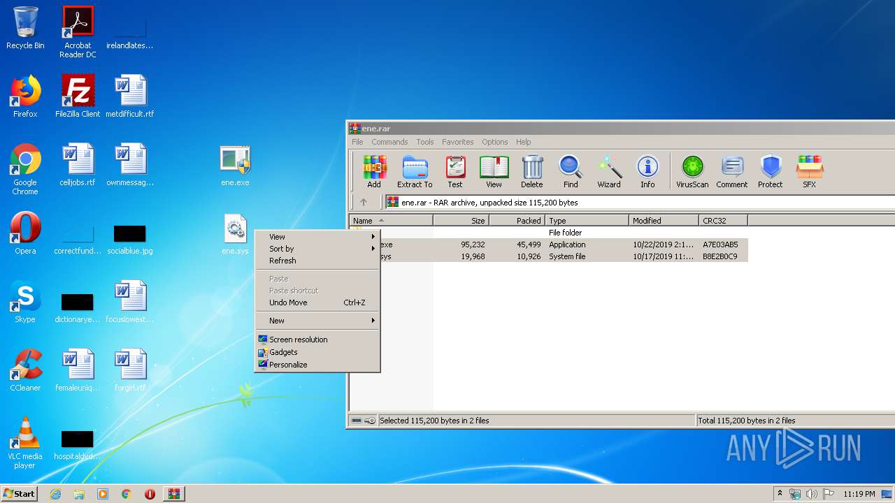Launch the Wizard tool

[x=609, y=172]
